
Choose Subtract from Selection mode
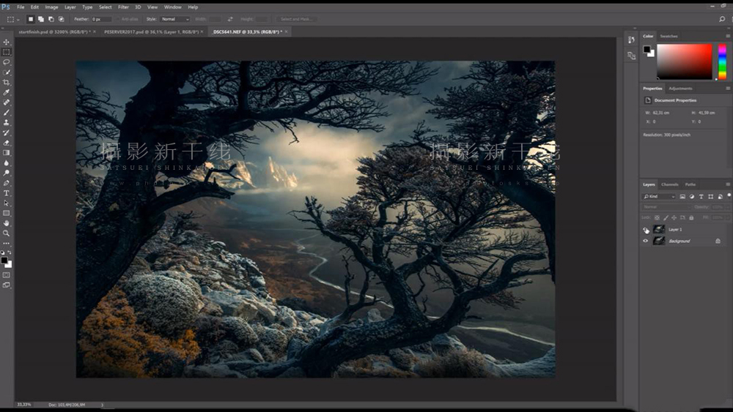(x=51, y=19)
